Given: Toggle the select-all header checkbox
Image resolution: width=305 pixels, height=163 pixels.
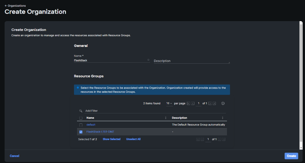Looking at the screenshot, I should click(x=81, y=118).
